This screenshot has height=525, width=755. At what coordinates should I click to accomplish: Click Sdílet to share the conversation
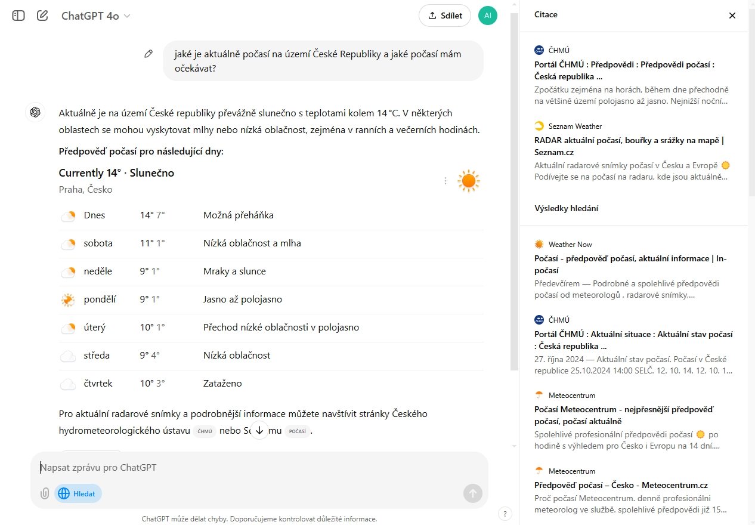[x=445, y=16]
